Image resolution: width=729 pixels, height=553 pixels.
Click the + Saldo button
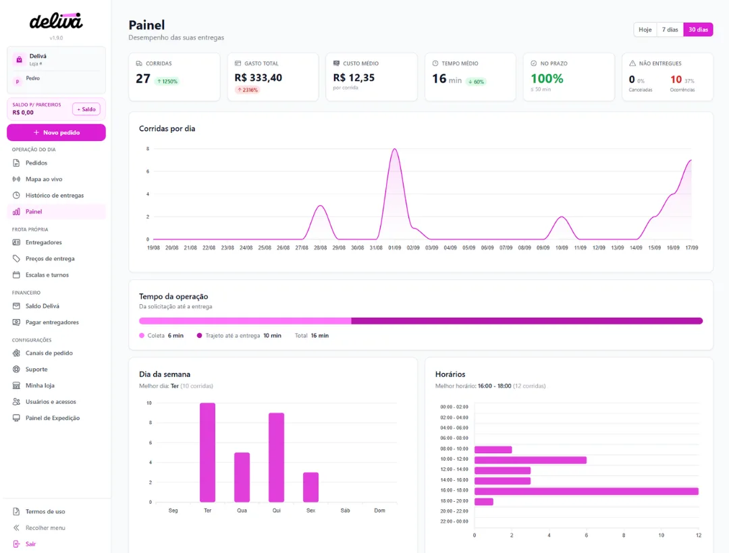86,109
